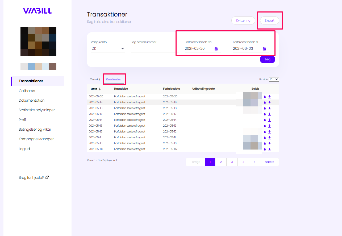342x236 pixels.
Task: Download file for 2021-05-14 row
Action: [x=269, y=120]
